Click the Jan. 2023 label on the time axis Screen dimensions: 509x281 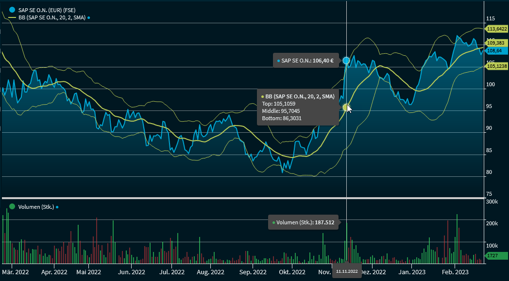(x=411, y=272)
